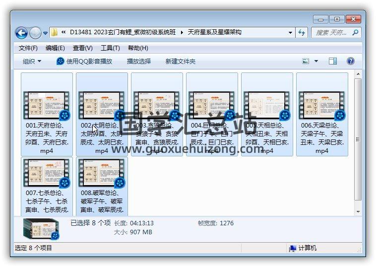Click the scrollbar down arrow
This screenshot has height=267, width=376.
358,211
